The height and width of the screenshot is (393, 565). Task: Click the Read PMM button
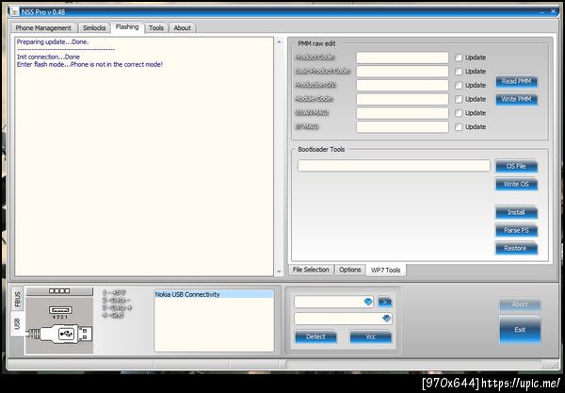[x=516, y=81]
